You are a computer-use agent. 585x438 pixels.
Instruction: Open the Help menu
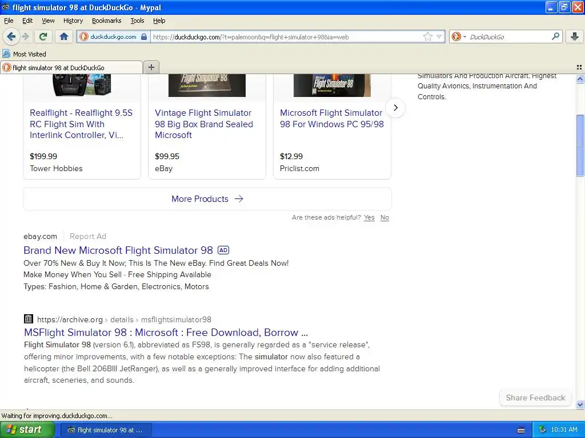click(x=159, y=21)
